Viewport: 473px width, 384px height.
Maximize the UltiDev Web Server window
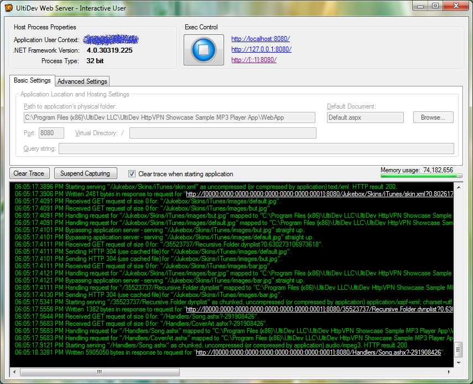(x=435, y=6)
